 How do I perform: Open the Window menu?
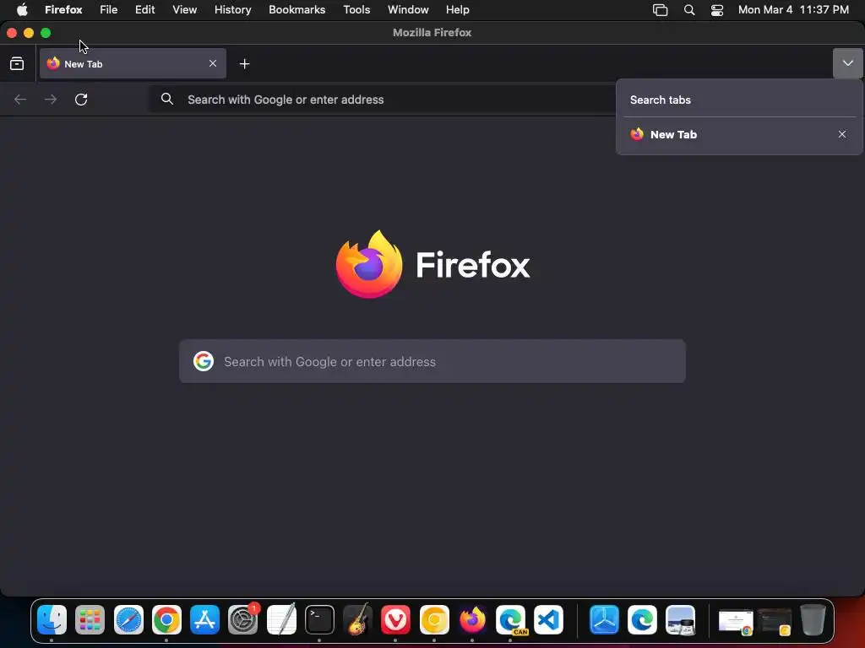(x=408, y=10)
